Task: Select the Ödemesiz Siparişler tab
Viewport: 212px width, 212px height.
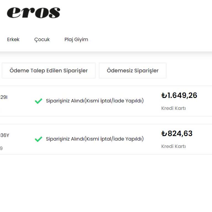Action: [132, 71]
